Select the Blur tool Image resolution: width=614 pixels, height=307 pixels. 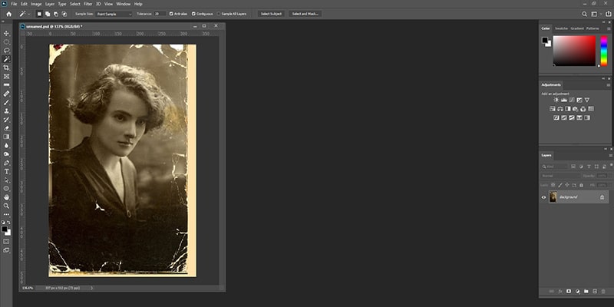6,145
